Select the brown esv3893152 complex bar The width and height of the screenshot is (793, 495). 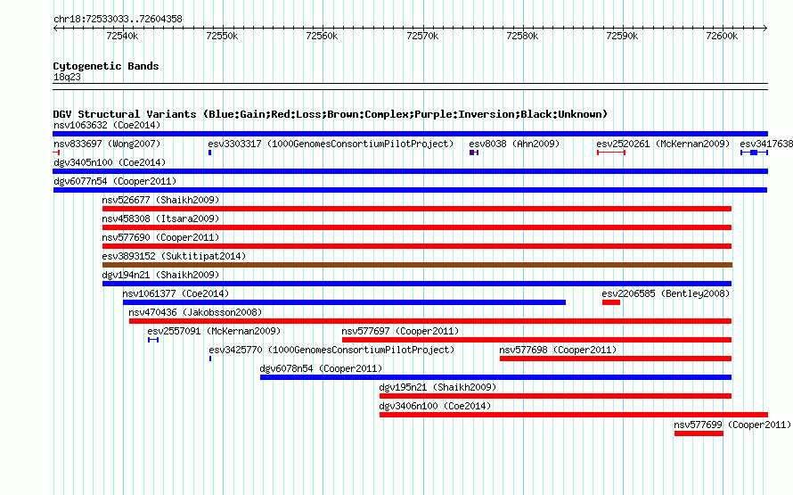(417, 265)
